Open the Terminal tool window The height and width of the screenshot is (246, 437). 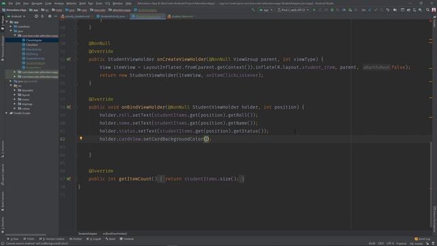(127, 239)
